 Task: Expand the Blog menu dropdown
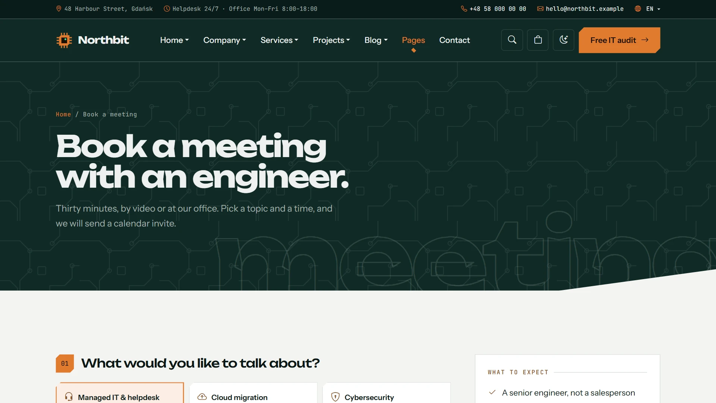pyautogui.click(x=376, y=40)
